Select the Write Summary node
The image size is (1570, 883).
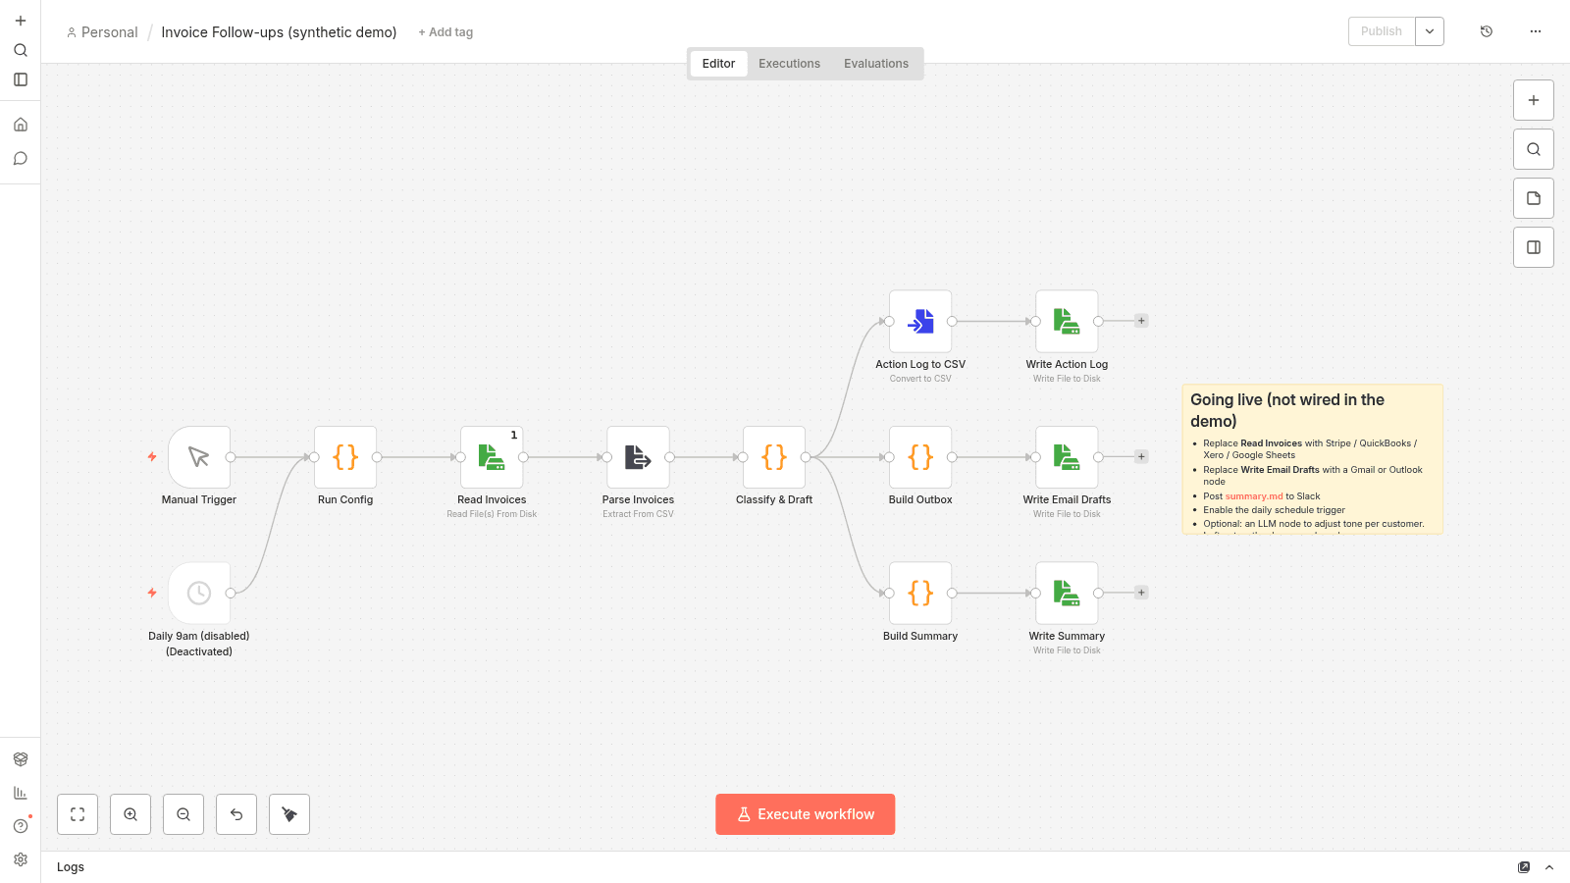pyautogui.click(x=1067, y=593)
